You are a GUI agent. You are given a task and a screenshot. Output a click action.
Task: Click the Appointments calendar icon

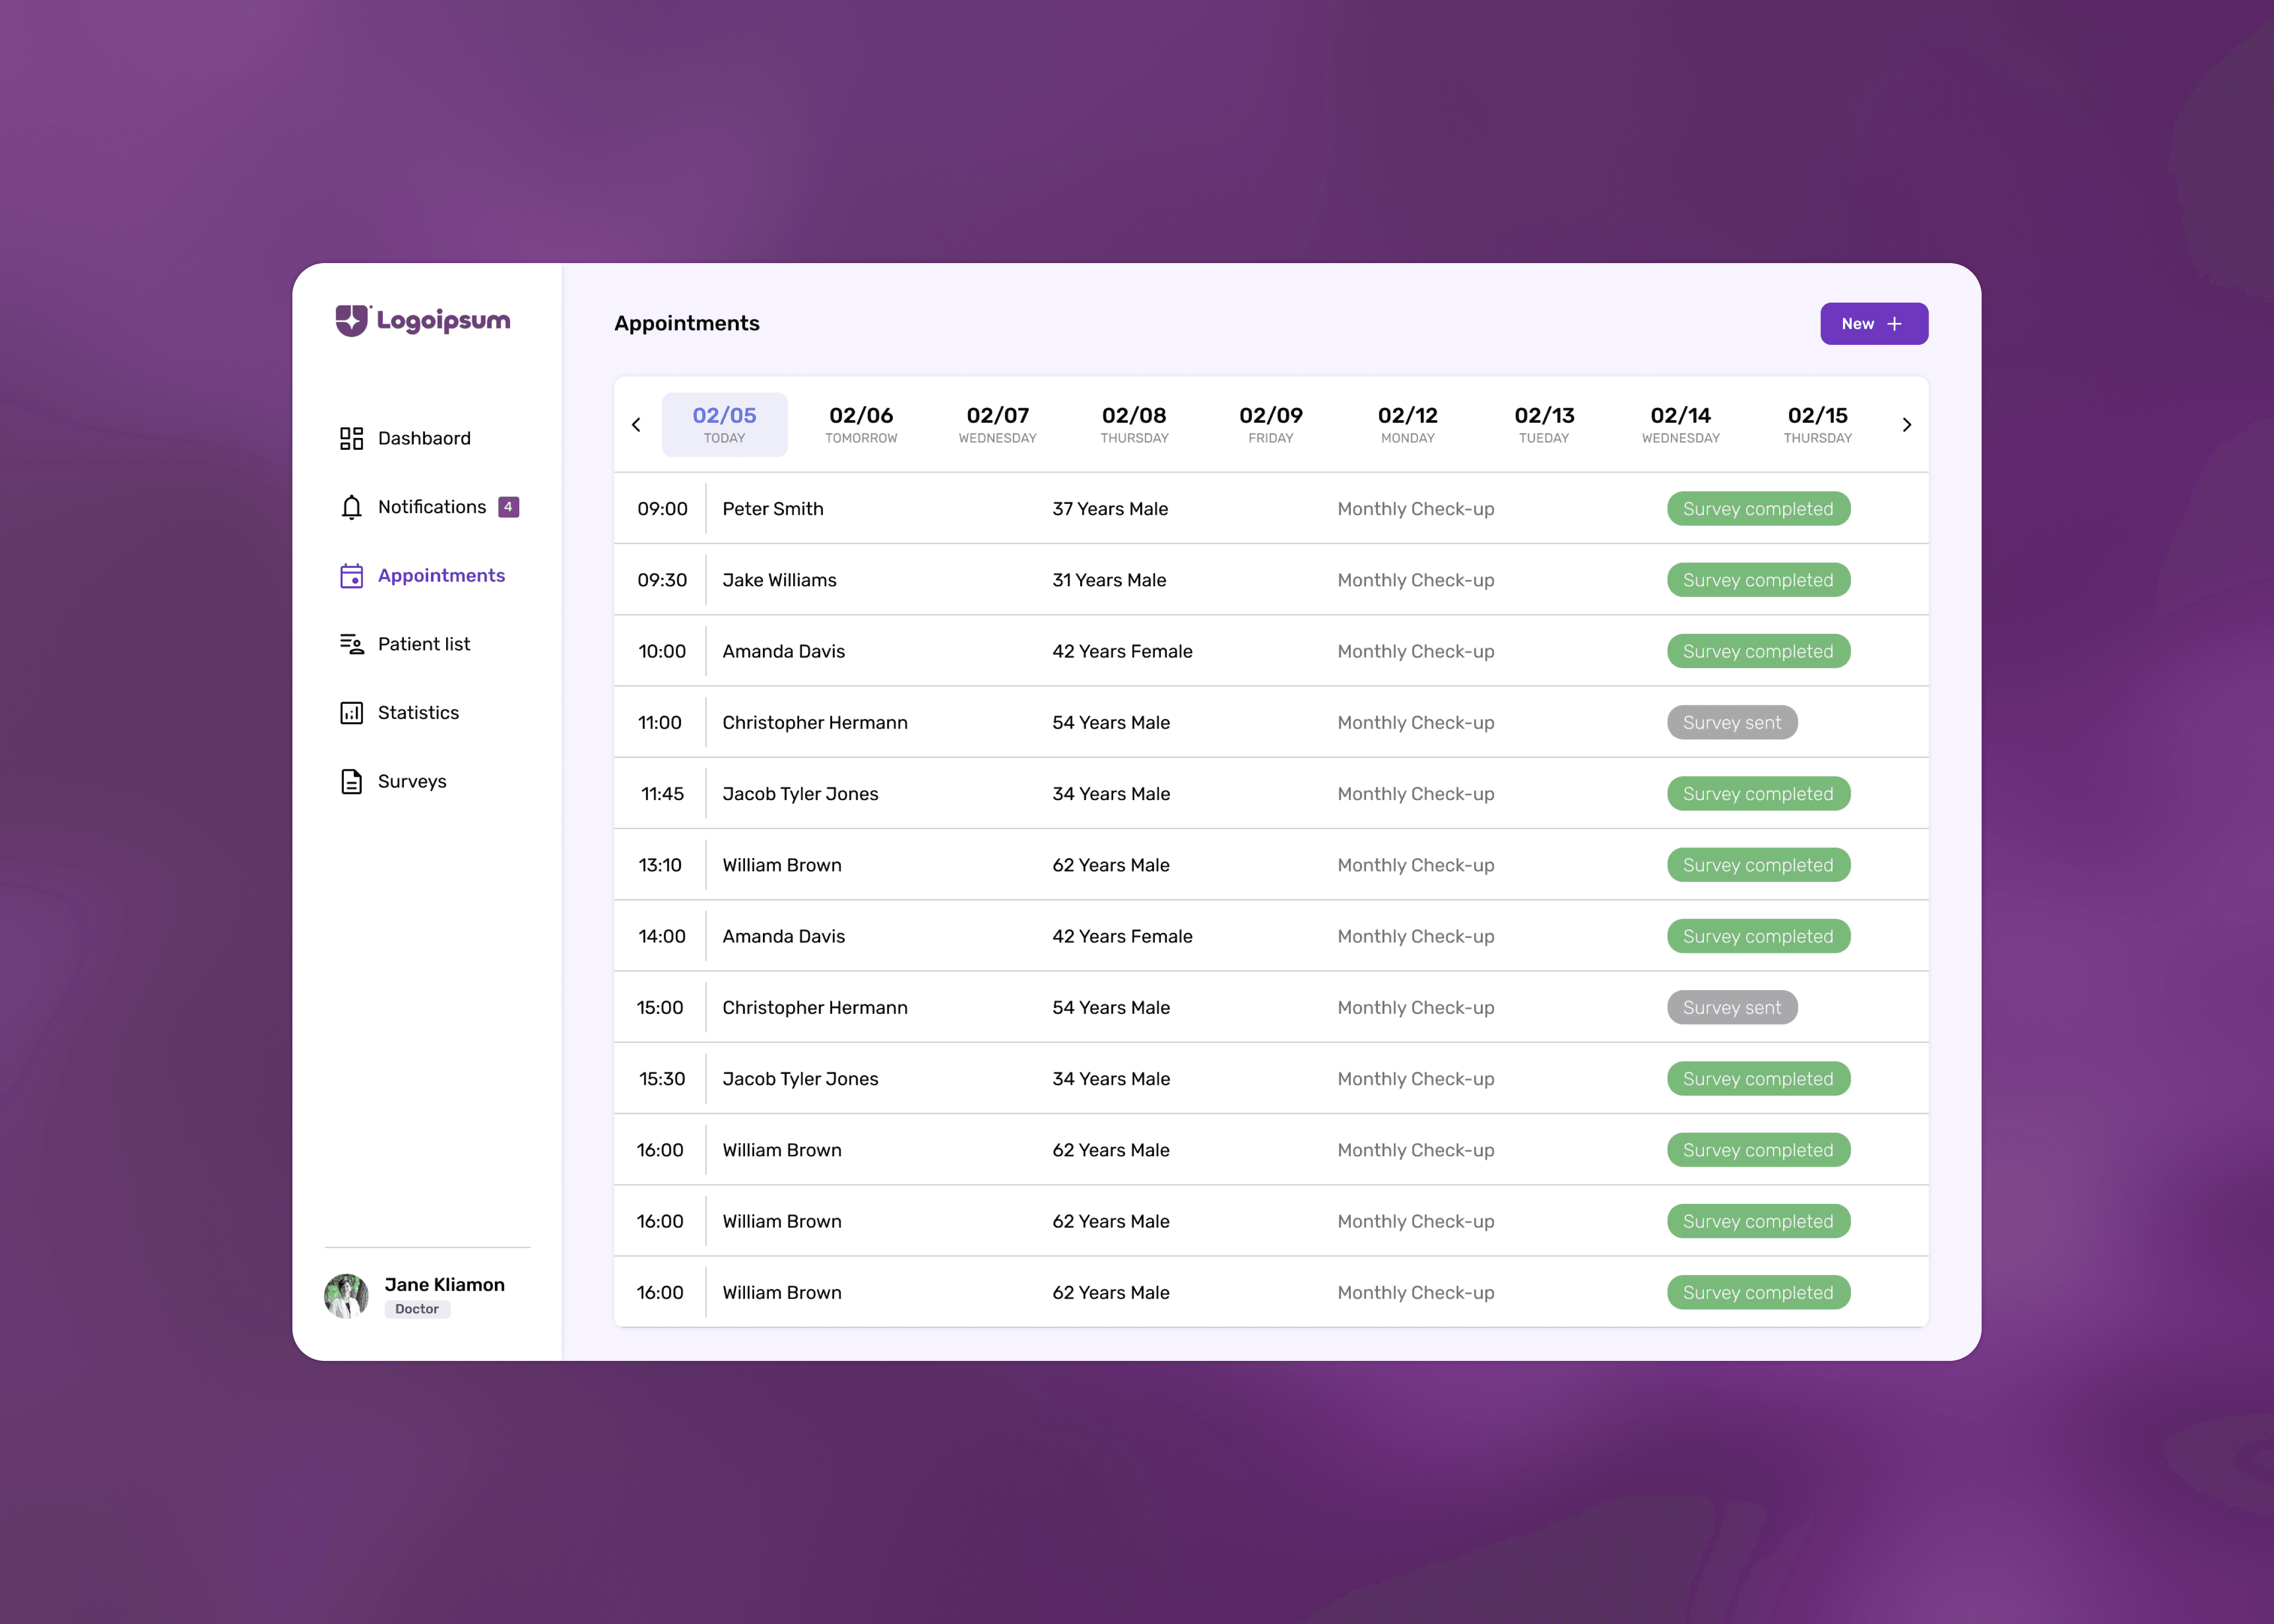tap(351, 576)
